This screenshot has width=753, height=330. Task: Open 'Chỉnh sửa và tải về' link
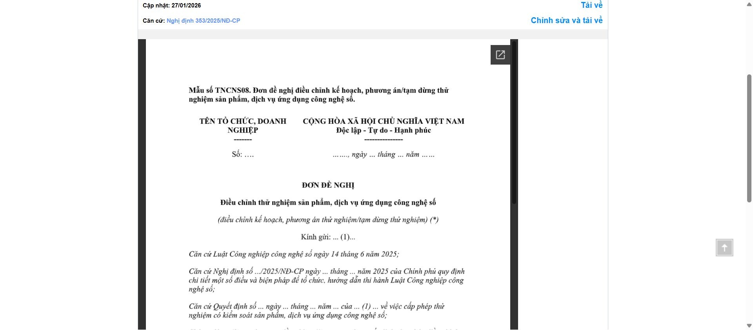pyautogui.click(x=566, y=20)
